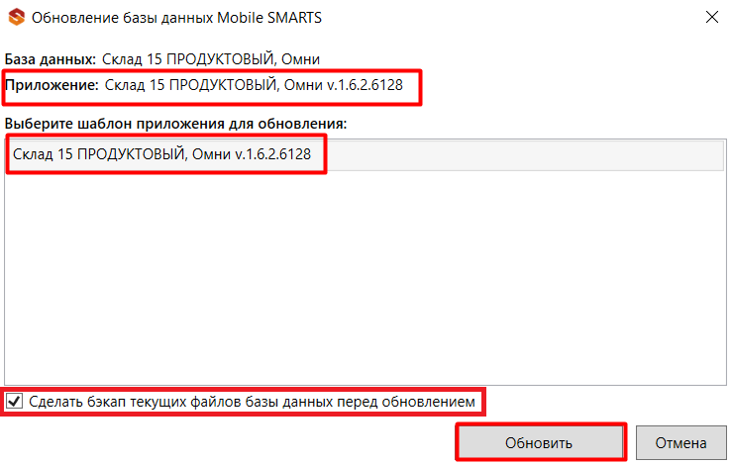Click the 'Обновление базы данных Mobile SMARTS' title text

[176, 18]
